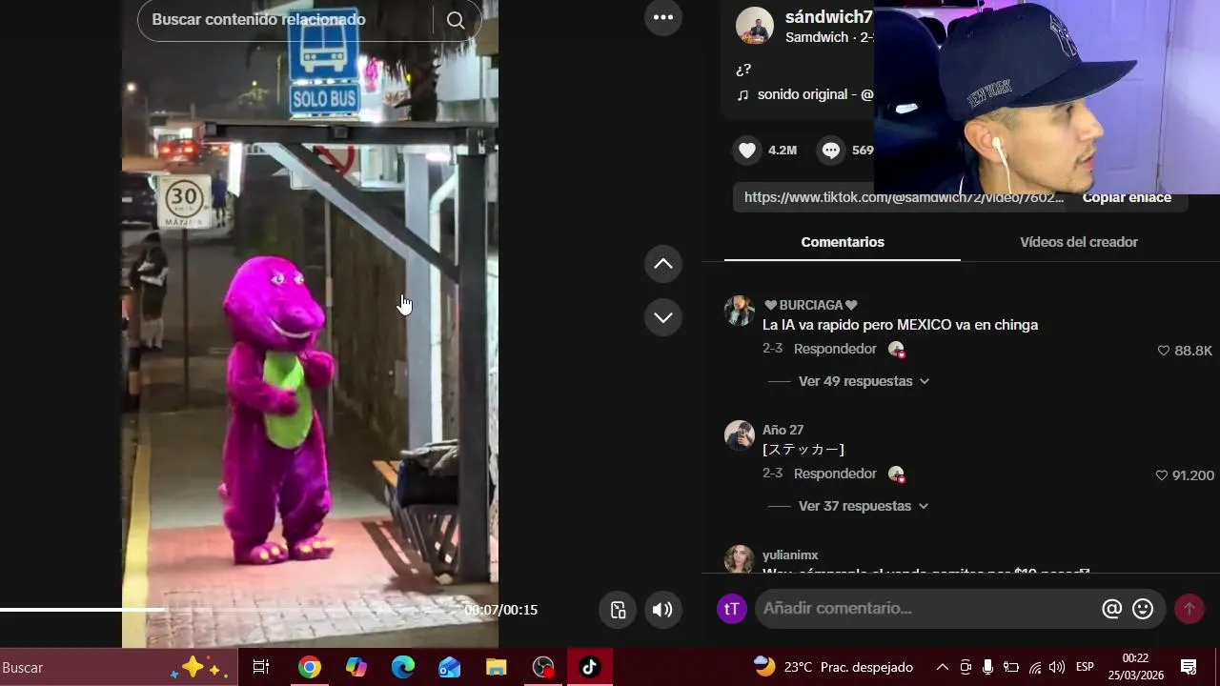Open the three-dots more options menu

pyautogui.click(x=663, y=17)
